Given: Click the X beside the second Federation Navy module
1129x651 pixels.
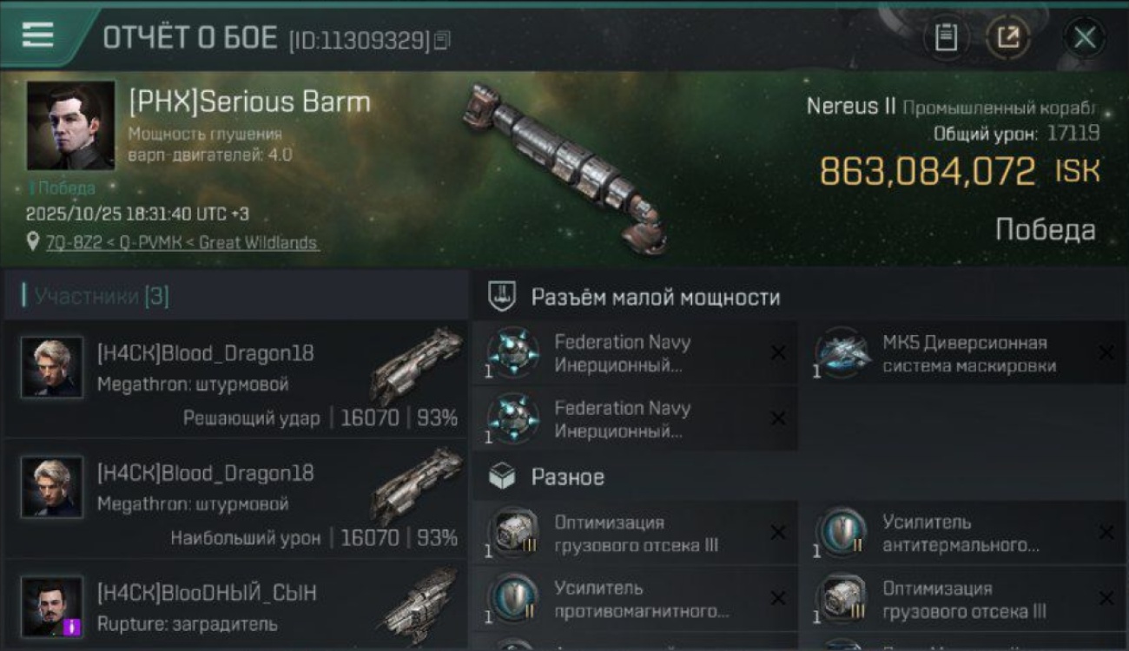Looking at the screenshot, I should (x=778, y=418).
